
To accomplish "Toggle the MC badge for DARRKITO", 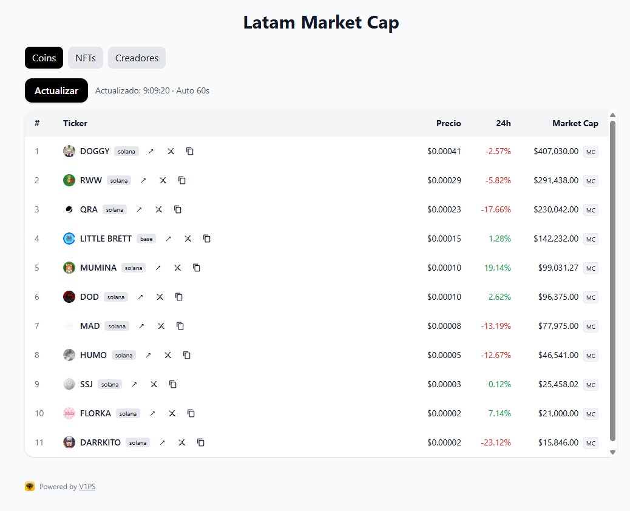I will (591, 443).
